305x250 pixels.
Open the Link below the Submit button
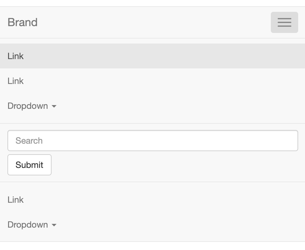[16, 200]
